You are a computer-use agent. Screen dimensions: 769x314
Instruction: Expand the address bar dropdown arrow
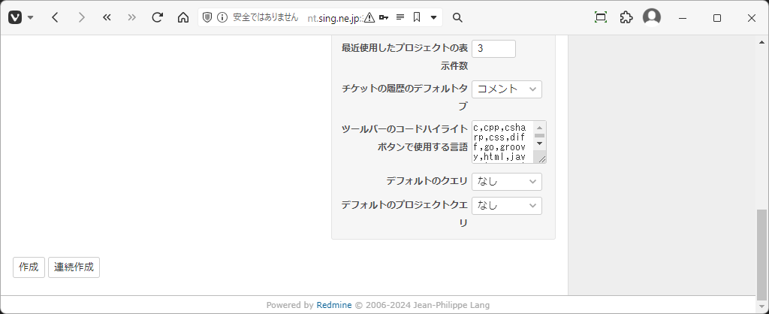[433, 18]
